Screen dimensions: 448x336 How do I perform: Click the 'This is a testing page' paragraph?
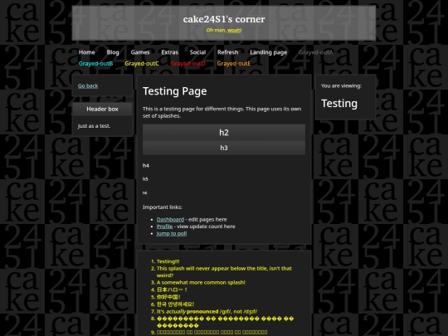222,112
